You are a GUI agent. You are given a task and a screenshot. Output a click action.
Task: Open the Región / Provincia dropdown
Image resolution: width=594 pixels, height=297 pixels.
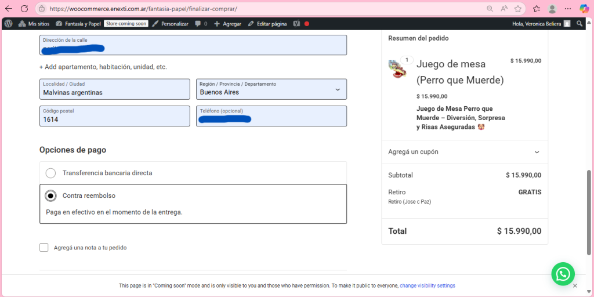click(271, 89)
